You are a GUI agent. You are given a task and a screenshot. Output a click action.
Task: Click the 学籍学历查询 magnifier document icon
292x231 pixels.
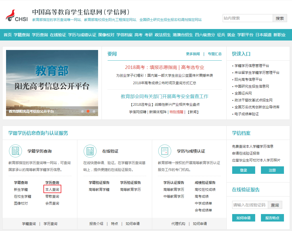coord(15,151)
